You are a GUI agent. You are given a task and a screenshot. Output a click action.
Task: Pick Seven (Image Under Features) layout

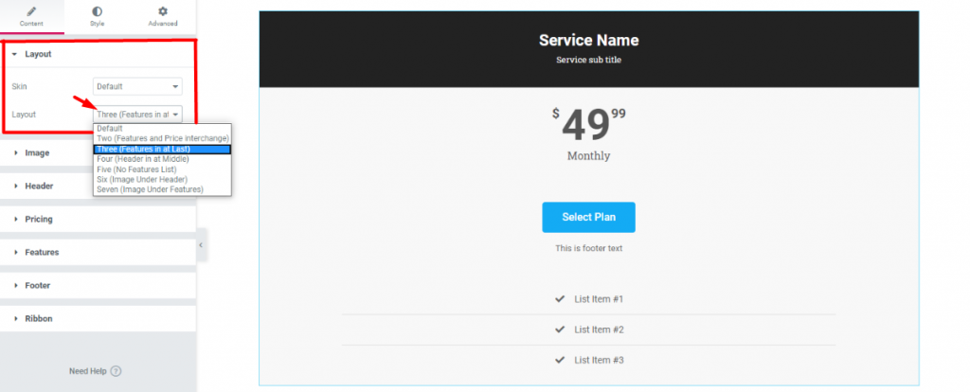tap(150, 189)
